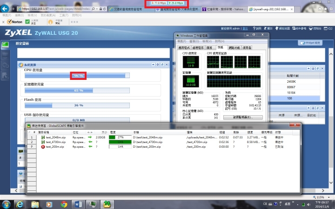Click the system resources widget refresh-now icon
The width and height of the screenshot is (335, 209).
coord(162,65)
